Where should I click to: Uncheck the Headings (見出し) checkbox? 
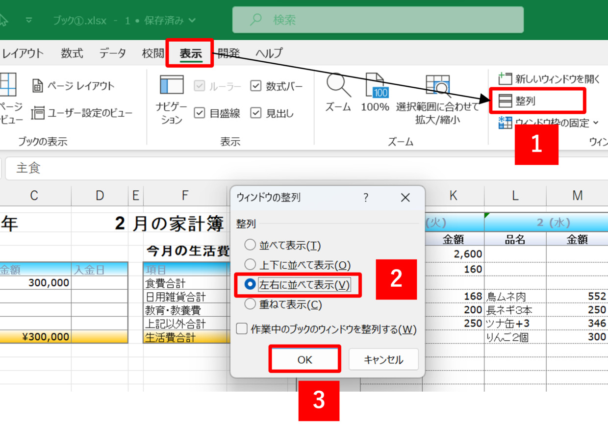[x=256, y=113]
